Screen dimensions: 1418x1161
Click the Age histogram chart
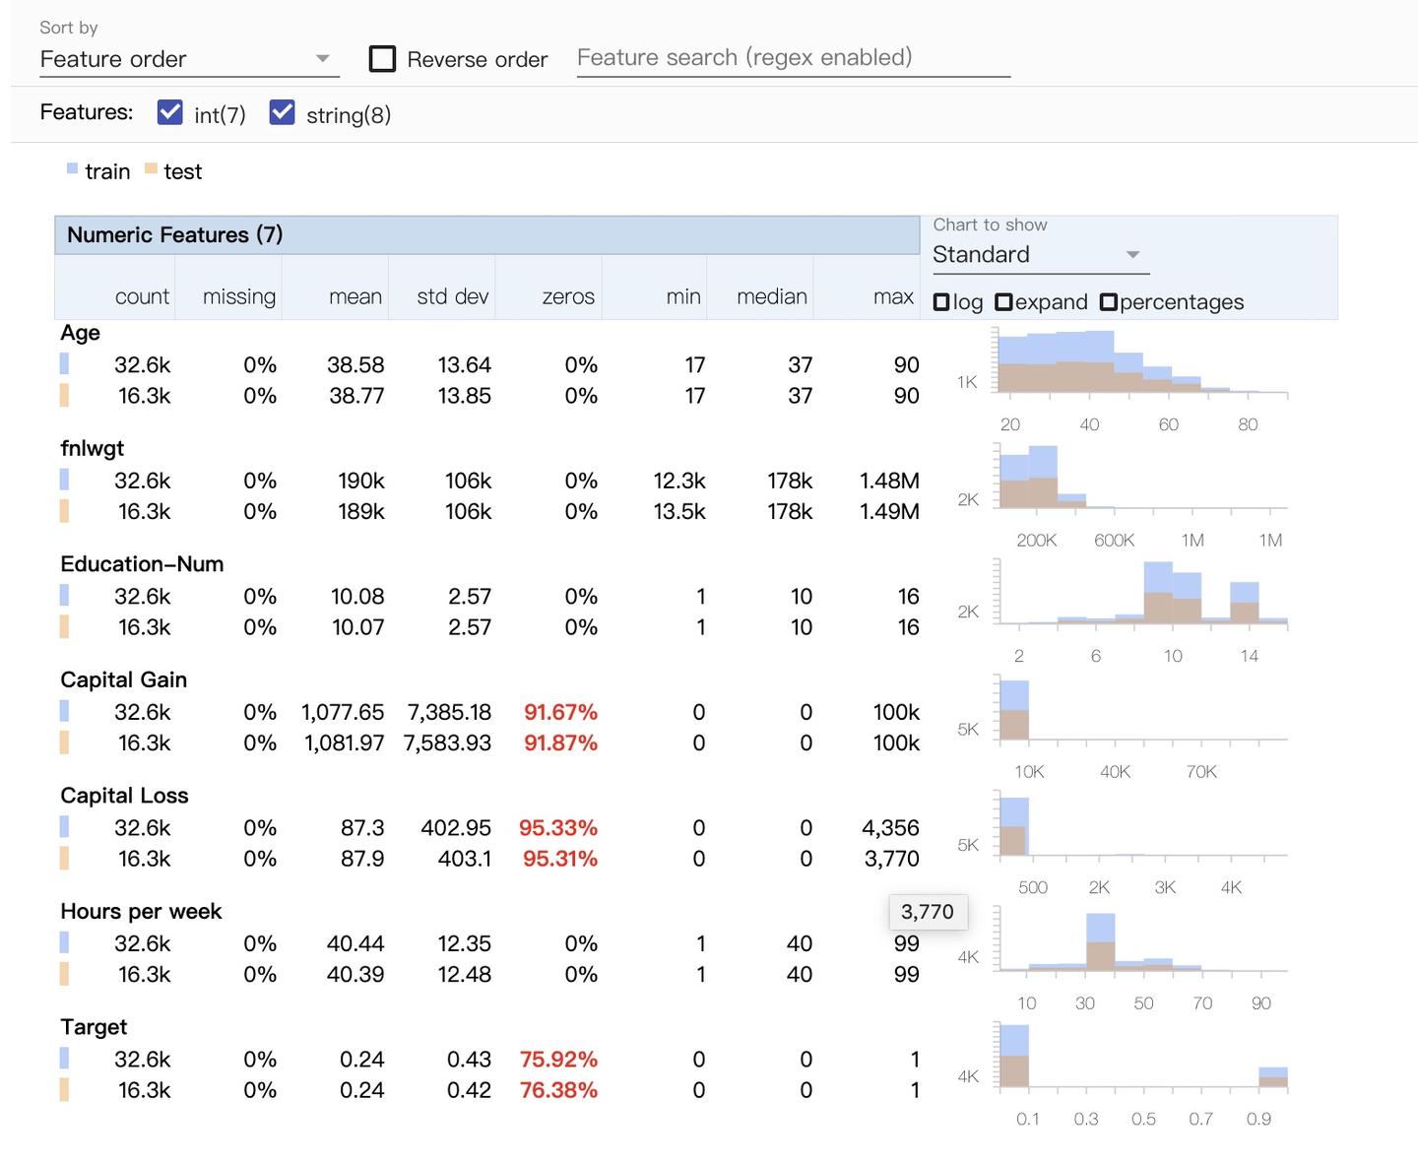[x=1140, y=362]
